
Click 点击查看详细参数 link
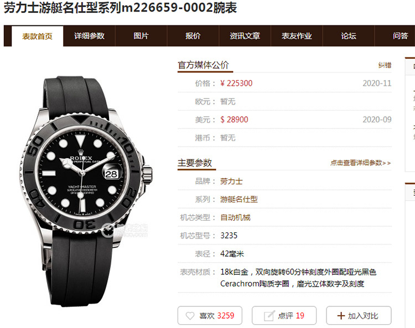coord(360,163)
